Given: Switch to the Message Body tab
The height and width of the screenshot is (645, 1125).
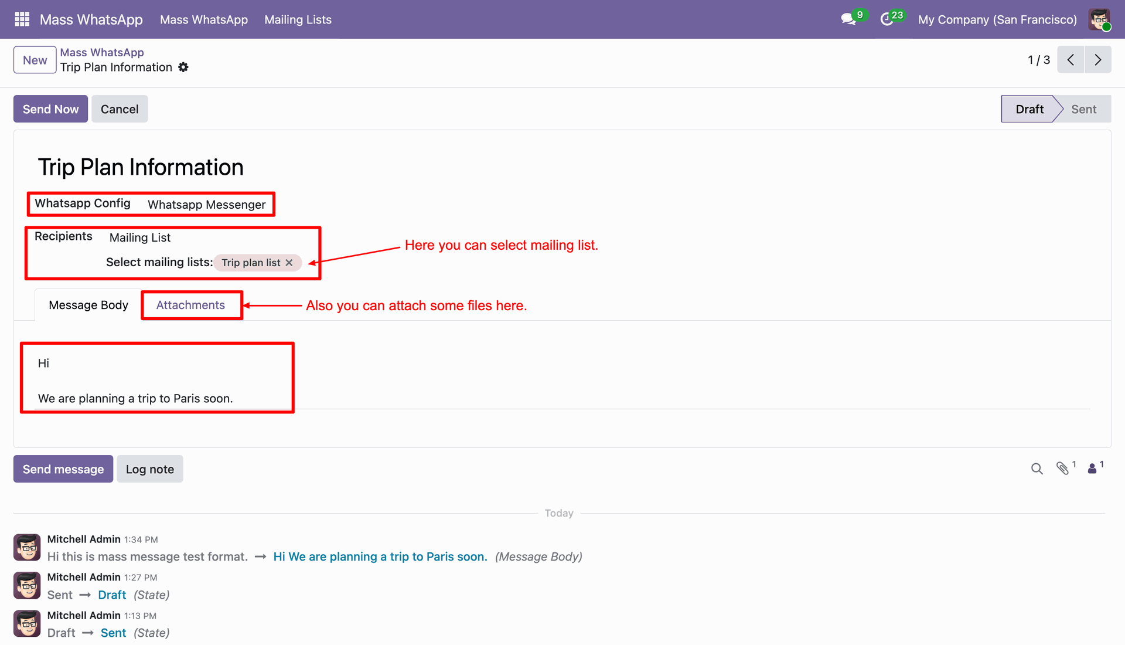Looking at the screenshot, I should tap(88, 305).
